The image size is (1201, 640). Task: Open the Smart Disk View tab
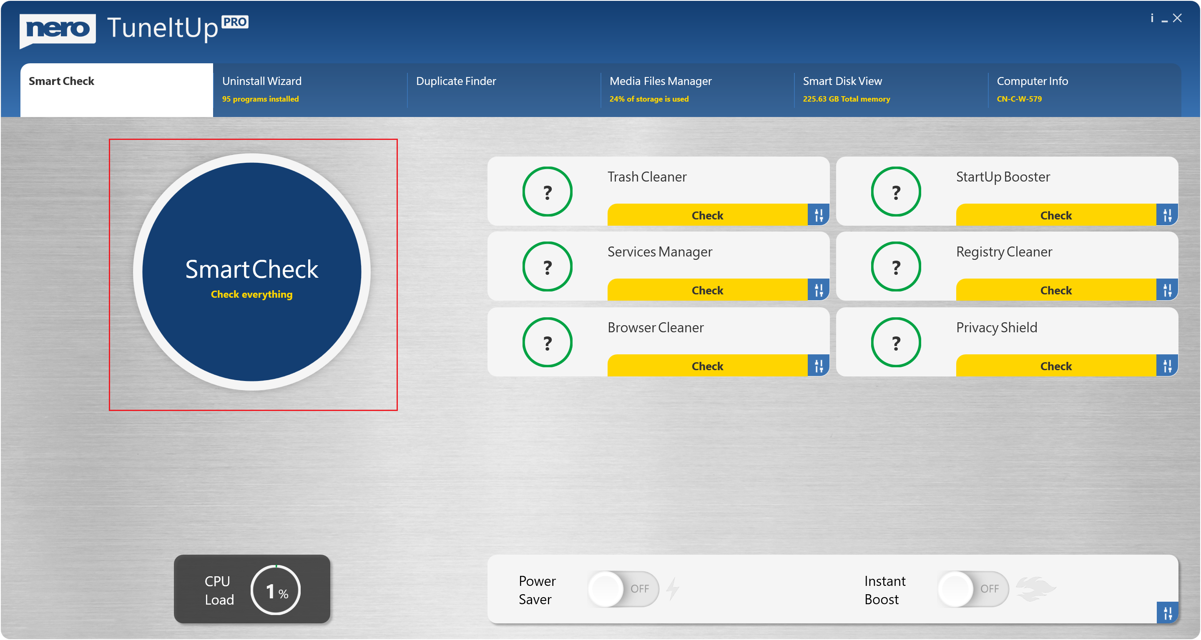click(x=891, y=90)
